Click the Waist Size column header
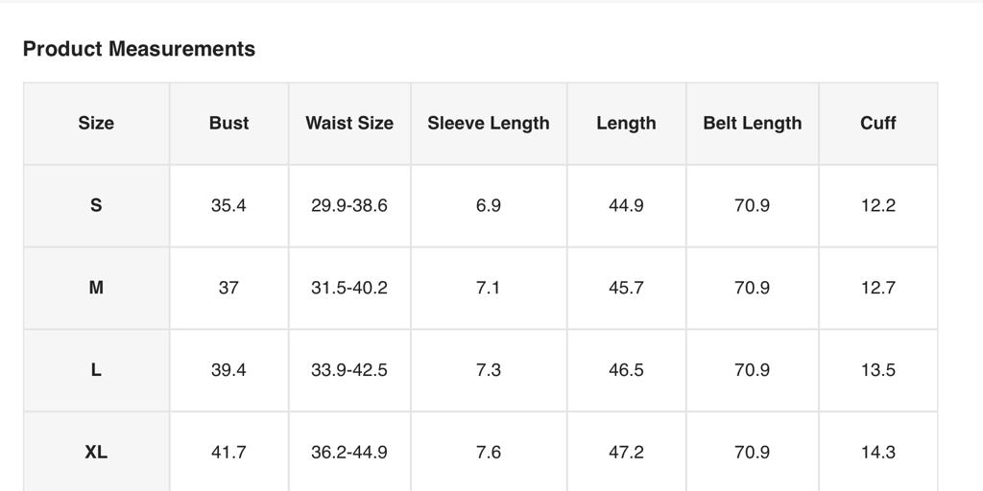Screen dimensions: 983x491 [349, 123]
